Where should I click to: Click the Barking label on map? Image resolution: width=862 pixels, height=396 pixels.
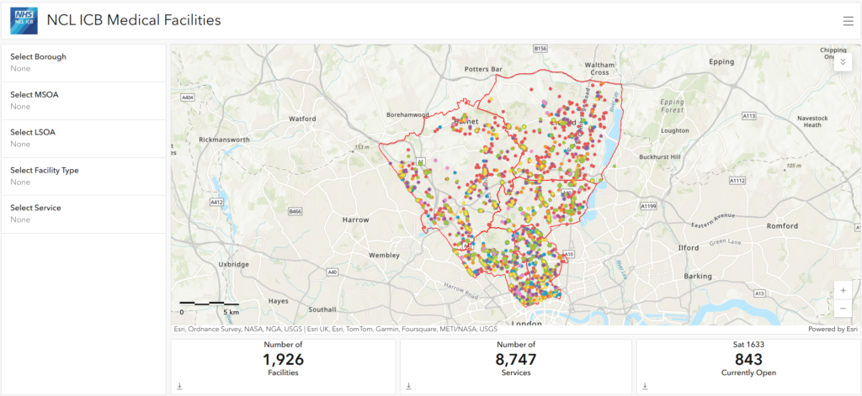[x=698, y=277]
